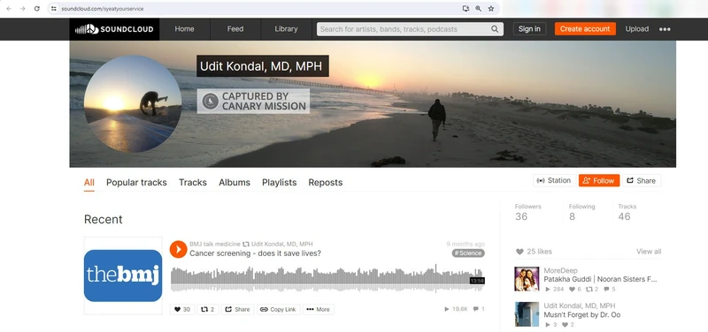Play the Cancer screening track
Screen dimensions: 708x332
pos(179,249)
